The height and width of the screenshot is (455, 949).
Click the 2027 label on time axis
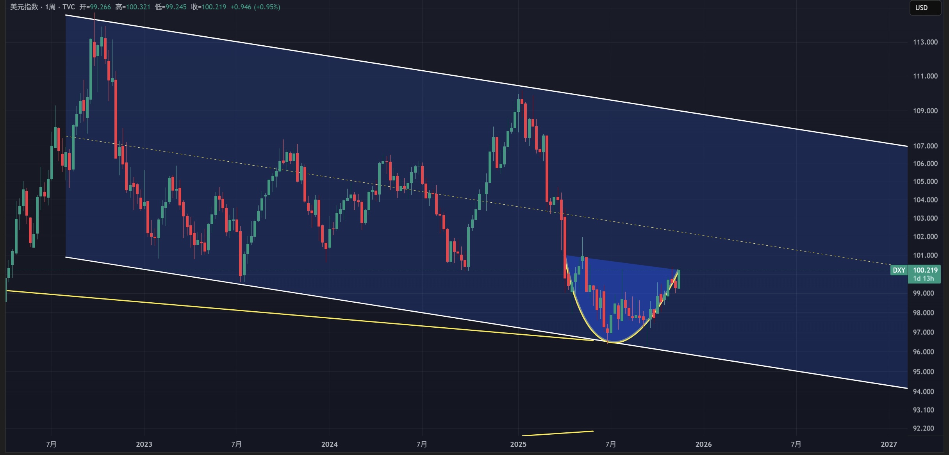click(x=889, y=444)
